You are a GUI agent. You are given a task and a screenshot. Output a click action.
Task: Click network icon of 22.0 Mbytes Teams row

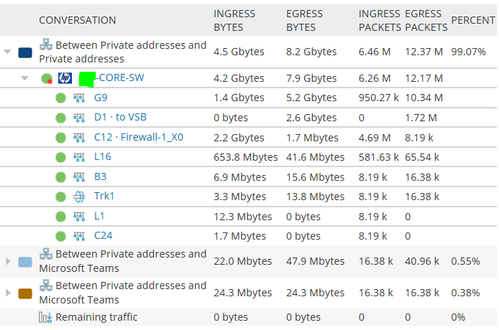(x=46, y=253)
